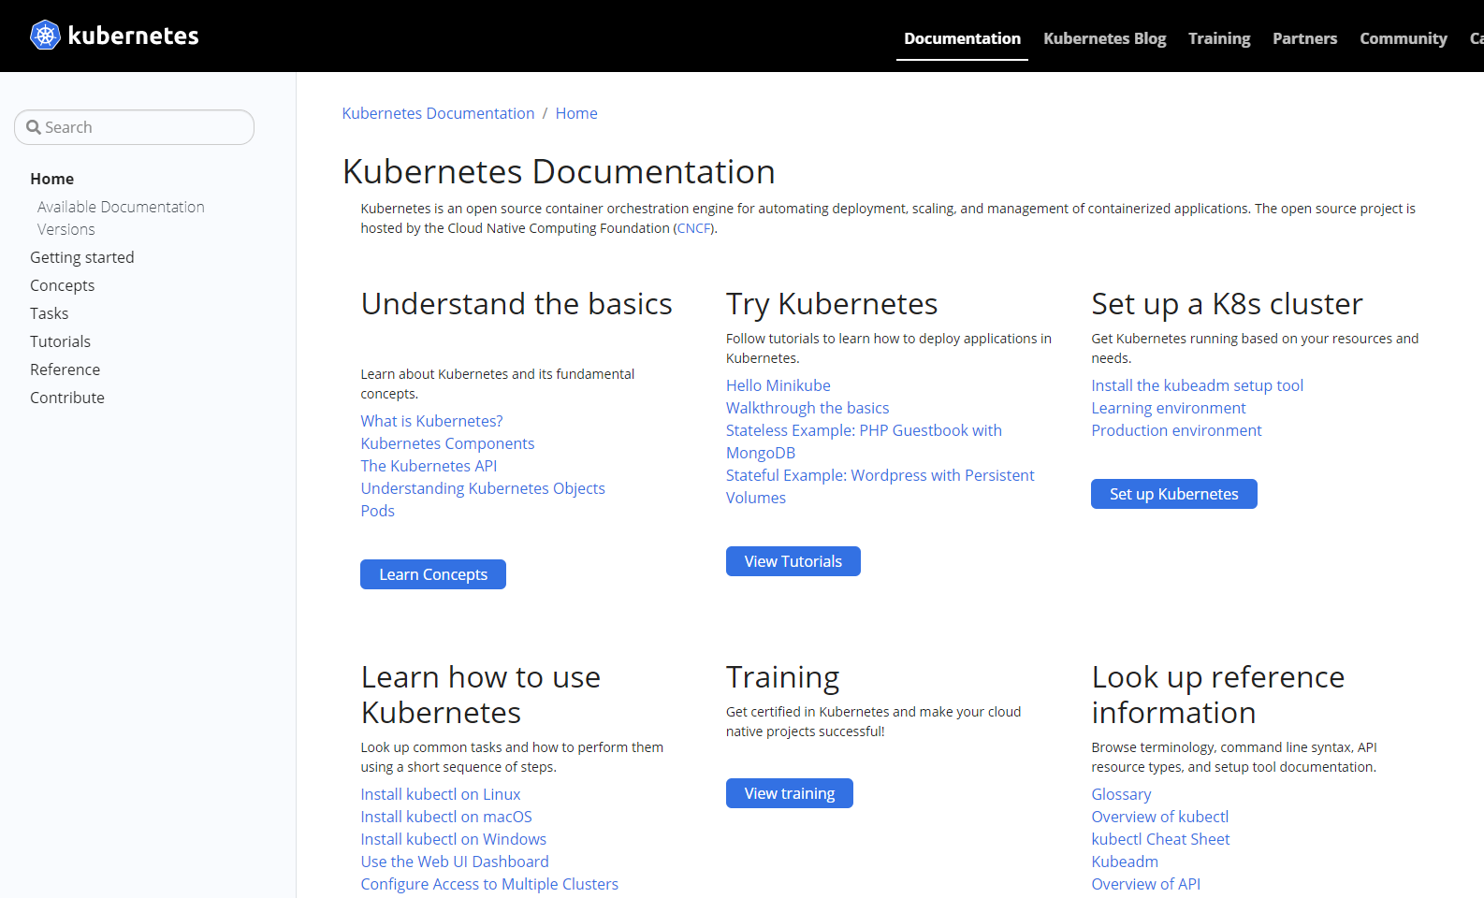Open The Kubernetes API link
Viewport: 1484px width, 898px height.
(429, 466)
